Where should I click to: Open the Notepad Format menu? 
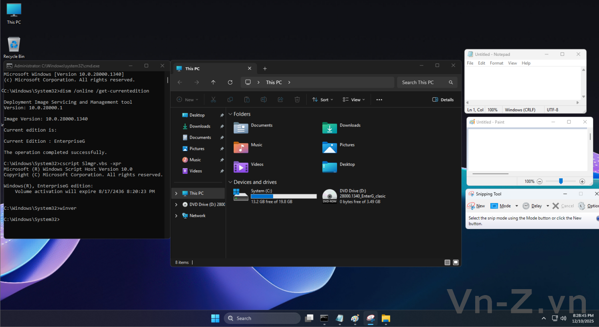pyautogui.click(x=496, y=63)
